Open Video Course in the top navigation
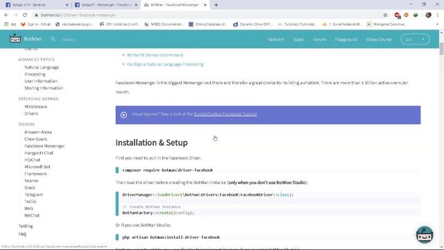 (x=379, y=40)
